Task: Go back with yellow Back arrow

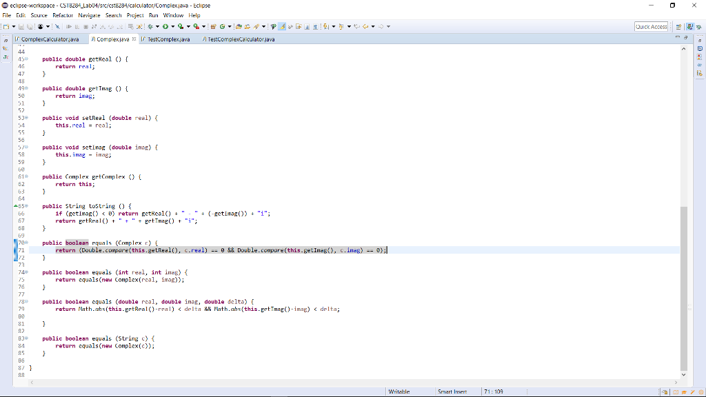Action: tap(365, 27)
